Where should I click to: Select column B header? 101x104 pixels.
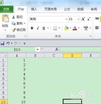click(x=35, y=55)
